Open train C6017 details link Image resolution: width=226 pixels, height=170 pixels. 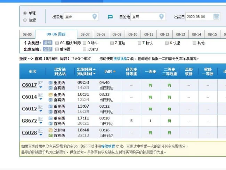tap(30, 85)
